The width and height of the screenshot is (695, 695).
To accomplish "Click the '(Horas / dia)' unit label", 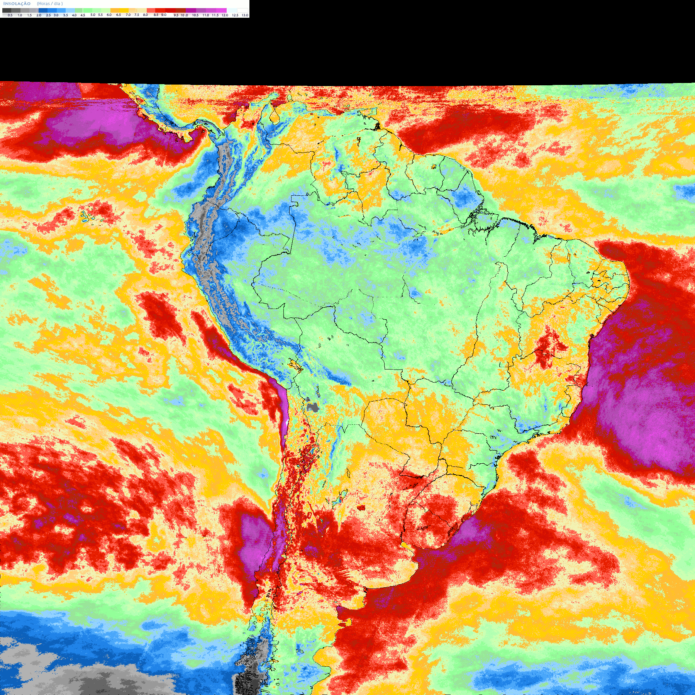I will tap(50, 4).
